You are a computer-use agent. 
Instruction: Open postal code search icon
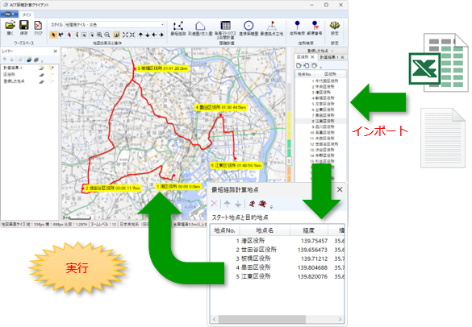(315, 28)
